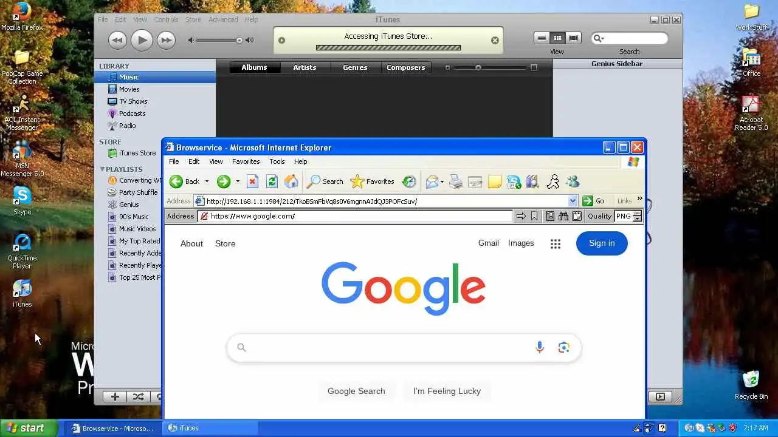Screen dimensions: 778x437
Task: Click iTunes Previous track button
Action: (117, 40)
